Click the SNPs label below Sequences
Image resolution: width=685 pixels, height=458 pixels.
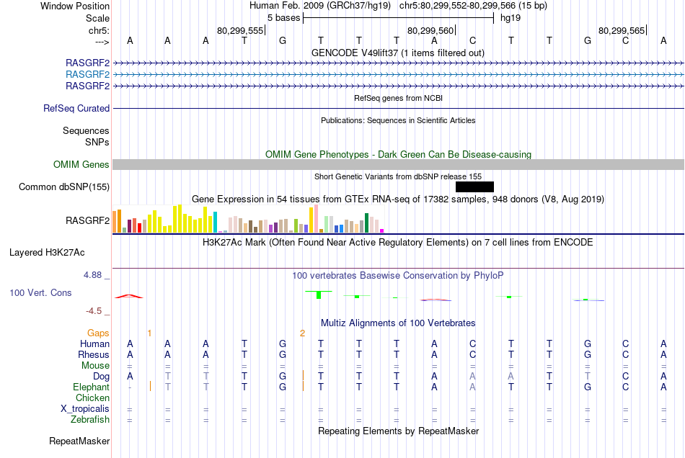97,142
